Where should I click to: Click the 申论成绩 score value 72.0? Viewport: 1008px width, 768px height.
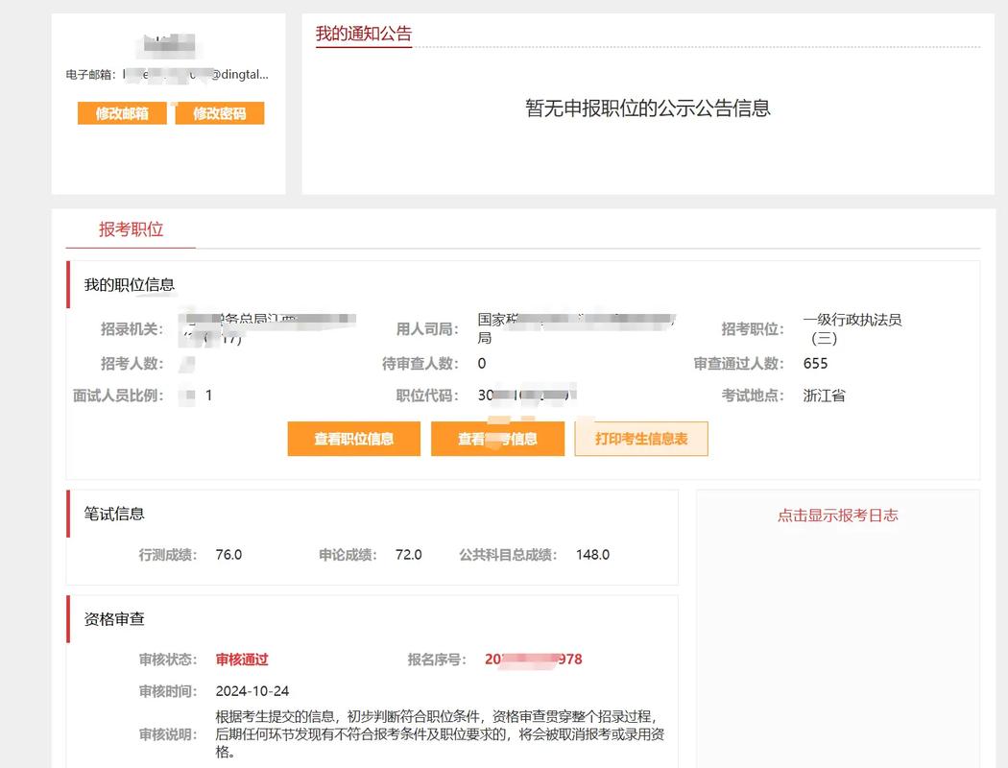click(x=409, y=554)
